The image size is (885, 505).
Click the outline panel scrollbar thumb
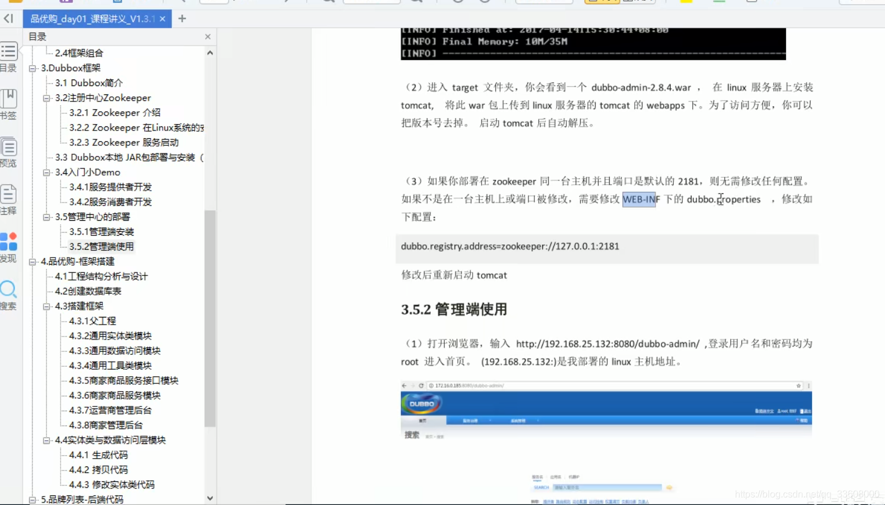click(210, 319)
